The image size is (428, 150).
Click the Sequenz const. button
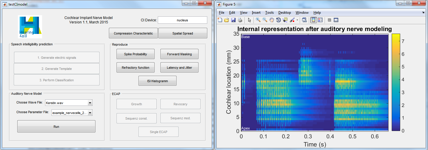coord(136,118)
